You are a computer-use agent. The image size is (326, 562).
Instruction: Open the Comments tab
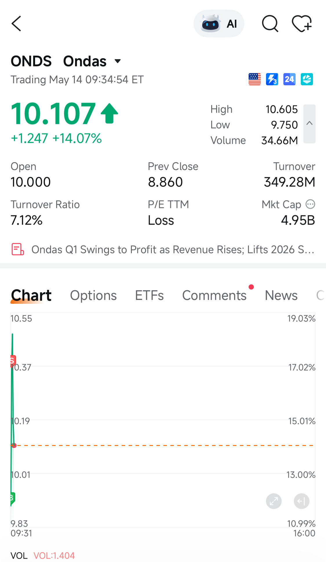point(214,295)
